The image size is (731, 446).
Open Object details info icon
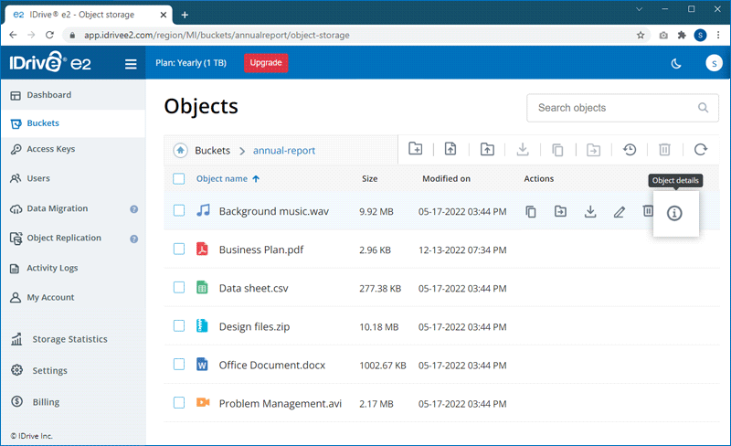coord(674,213)
